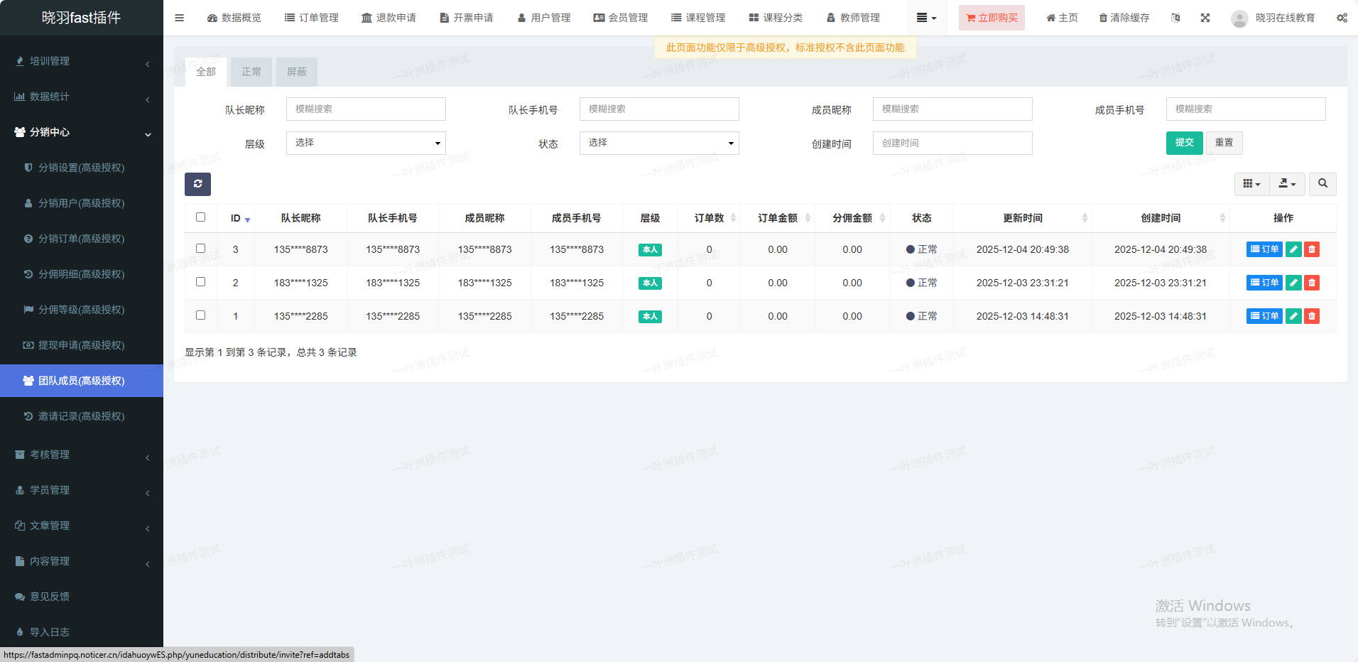Viewport: 1358px width, 662px height.
Task: Click the fullscreen expand icon in top bar
Action: (1205, 18)
